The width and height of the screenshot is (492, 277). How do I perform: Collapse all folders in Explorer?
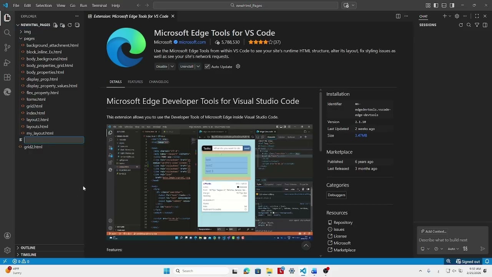[77, 25]
